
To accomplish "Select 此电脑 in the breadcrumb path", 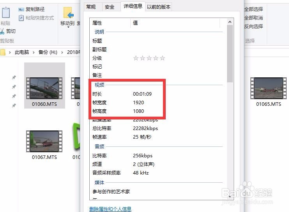I will pos(22,52).
